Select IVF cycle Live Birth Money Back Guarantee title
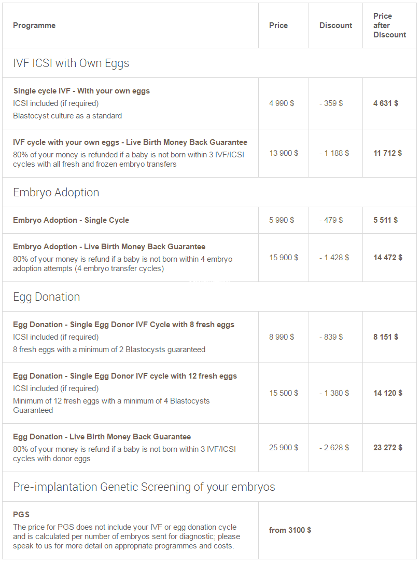Image resolution: width=420 pixels, height=564 pixels. pyautogui.click(x=130, y=142)
